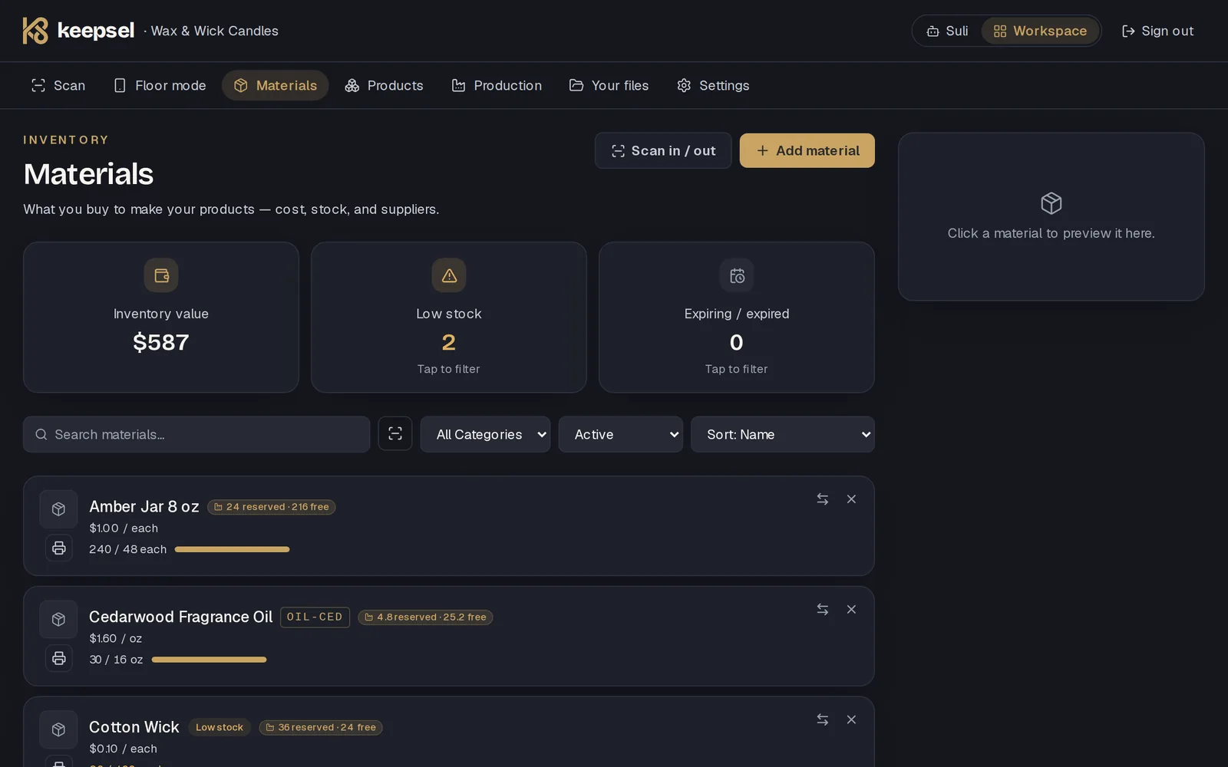This screenshot has height=767, width=1228.
Task: Click the transfer arrows icon on Amber Jar
Action: [823, 499]
